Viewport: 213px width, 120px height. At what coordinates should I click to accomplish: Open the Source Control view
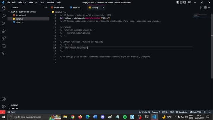[4, 23]
